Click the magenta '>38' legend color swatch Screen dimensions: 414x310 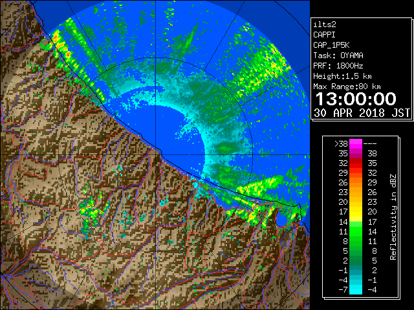pyautogui.click(x=356, y=143)
